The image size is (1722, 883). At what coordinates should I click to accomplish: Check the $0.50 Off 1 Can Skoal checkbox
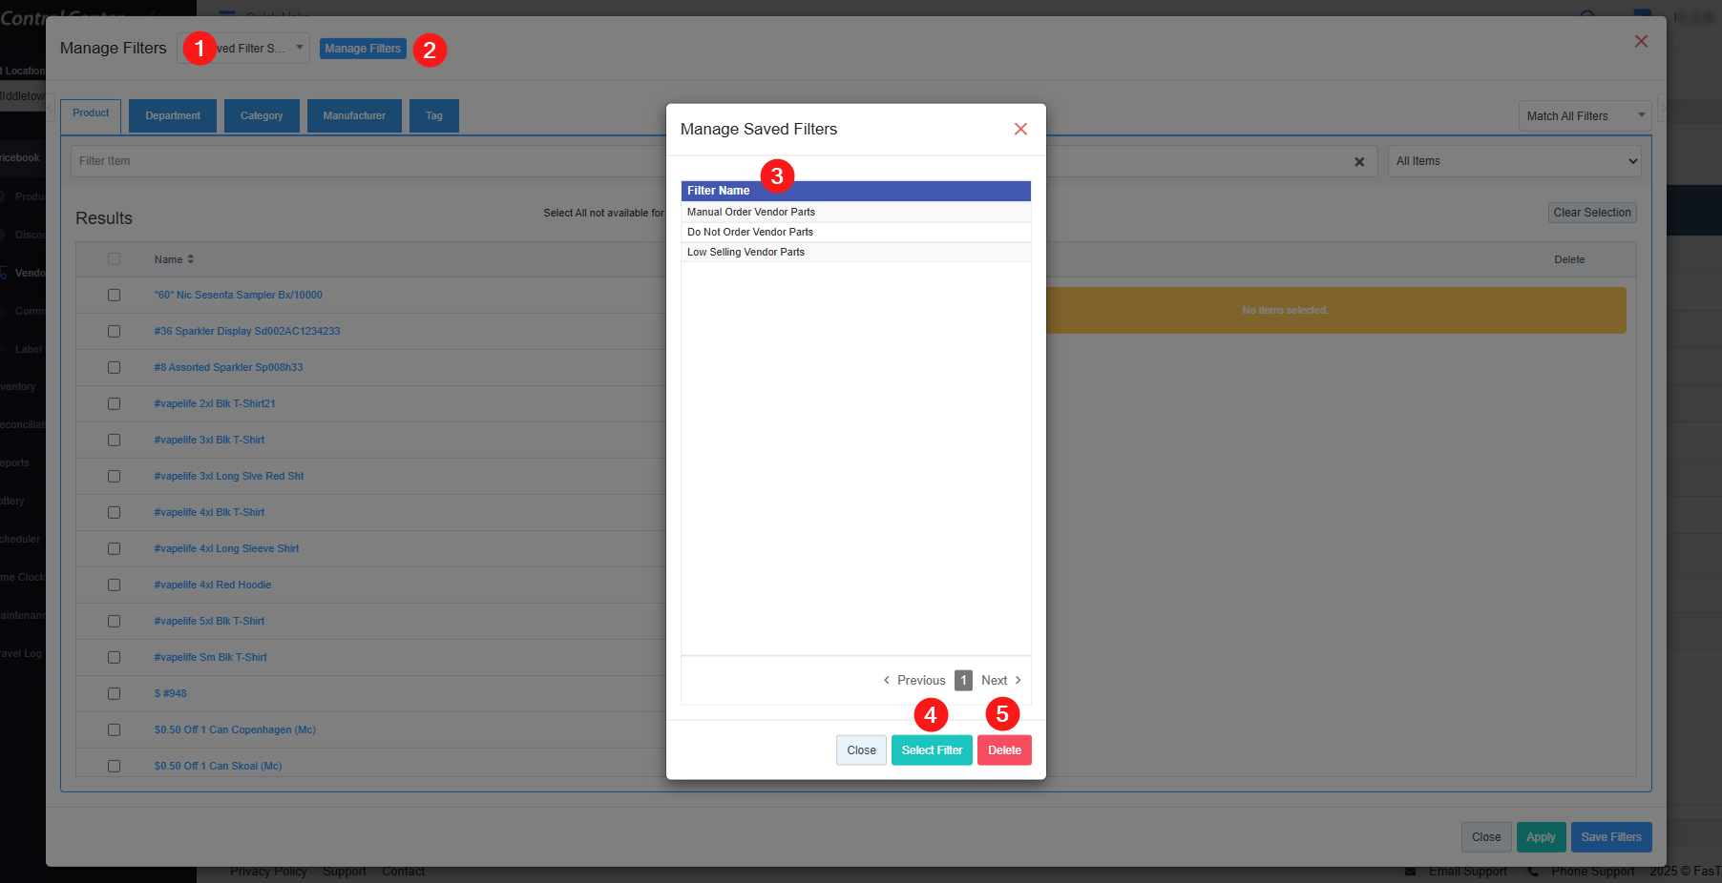(x=115, y=767)
